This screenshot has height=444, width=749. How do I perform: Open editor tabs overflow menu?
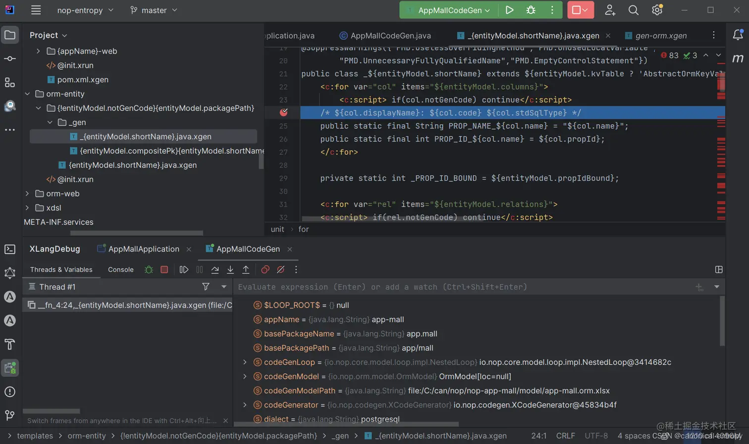pyautogui.click(x=713, y=35)
